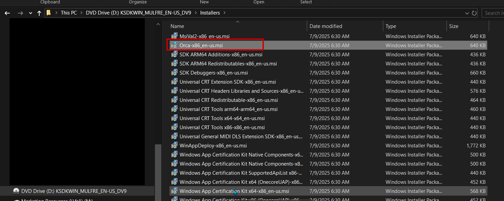Screen dimensions: 504x201
Task: Click the folder icon in the address bar
Action: click(x=49, y=13)
